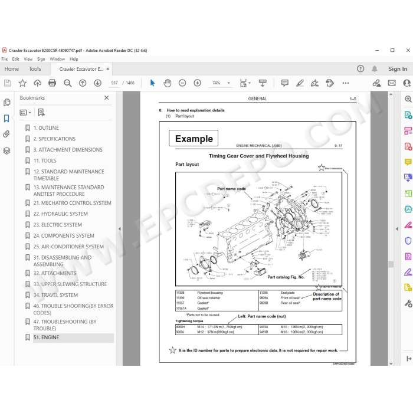Open search tool in right pane
The height and width of the screenshot is (413, 413).
(408, 99)
